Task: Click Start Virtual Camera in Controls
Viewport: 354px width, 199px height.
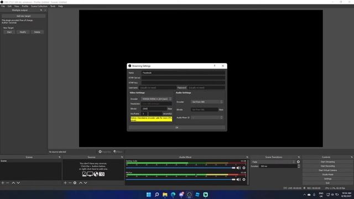Action: tap(327, 170)
